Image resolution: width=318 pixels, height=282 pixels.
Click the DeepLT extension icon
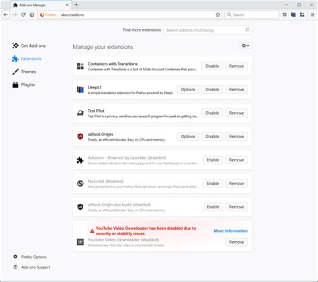(x=81, y=90)
